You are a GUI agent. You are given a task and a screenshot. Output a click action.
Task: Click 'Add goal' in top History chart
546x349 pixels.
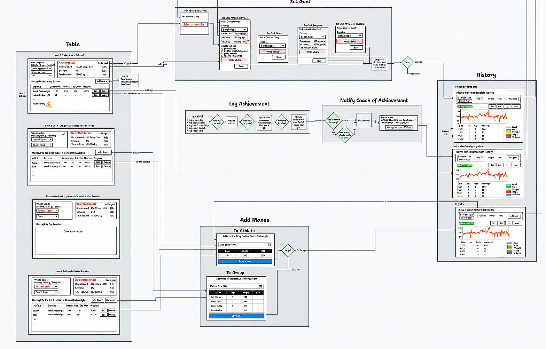pyautogui.click(x=513, y=99)
